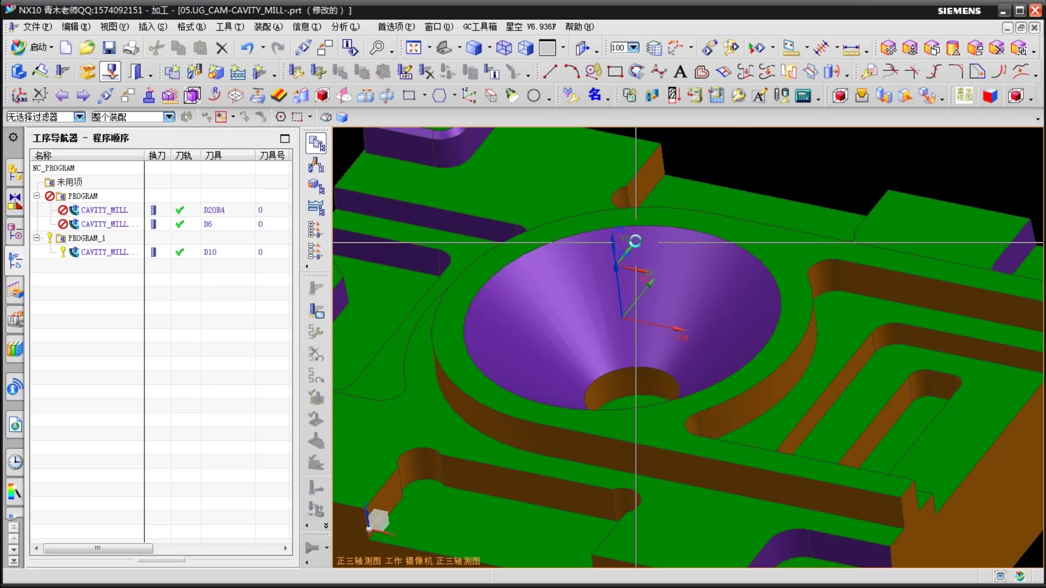The height and width of the screenshot is (588, 1046).
Task: Open the selection filter dropdown
Action: click(x=80, y=117)
